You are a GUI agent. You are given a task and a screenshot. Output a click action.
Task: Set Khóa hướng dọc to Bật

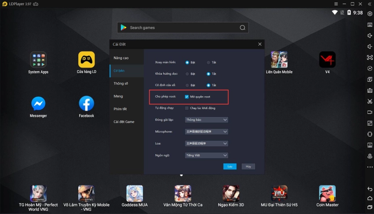tap(187, 74)
